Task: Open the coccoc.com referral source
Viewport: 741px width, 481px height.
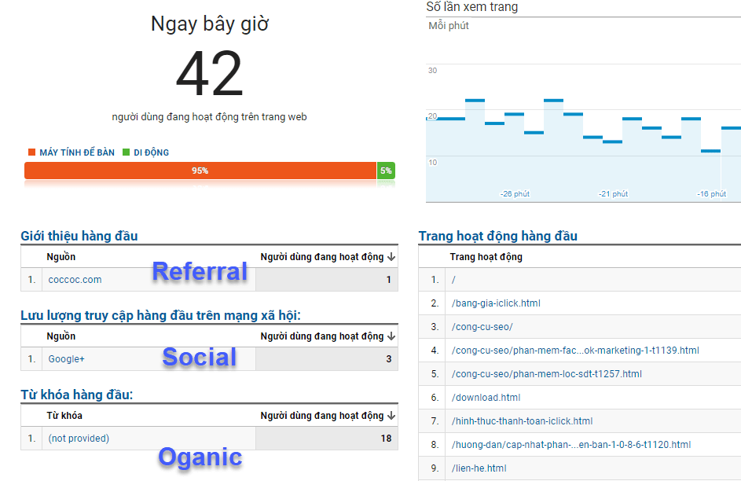Action: point(75,279)
